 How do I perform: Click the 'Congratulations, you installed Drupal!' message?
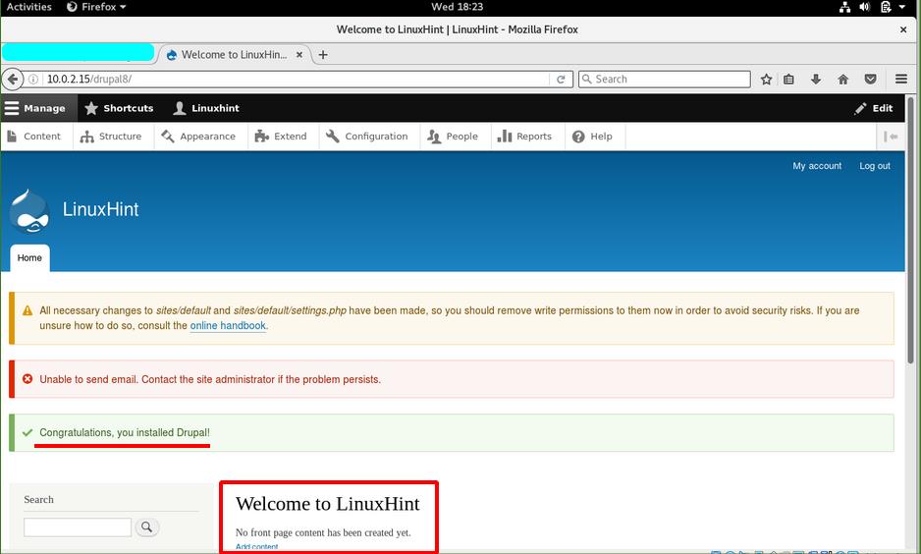124,432
